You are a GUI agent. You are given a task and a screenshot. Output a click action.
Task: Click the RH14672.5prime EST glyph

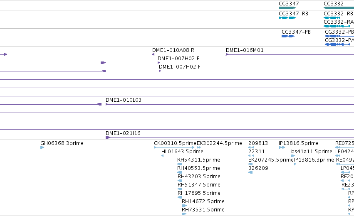(x=184, y=206)
